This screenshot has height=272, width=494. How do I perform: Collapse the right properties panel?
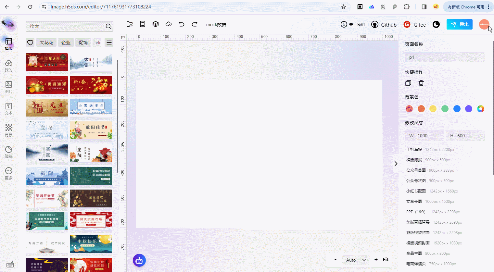pos(396,164)
